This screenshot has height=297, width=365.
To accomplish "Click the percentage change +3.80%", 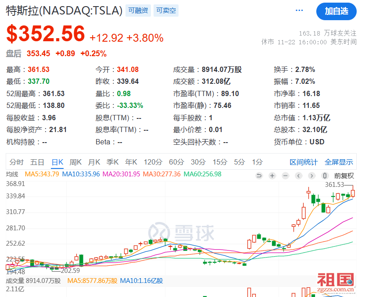I will pyautogui.click(x=145, y=38).
